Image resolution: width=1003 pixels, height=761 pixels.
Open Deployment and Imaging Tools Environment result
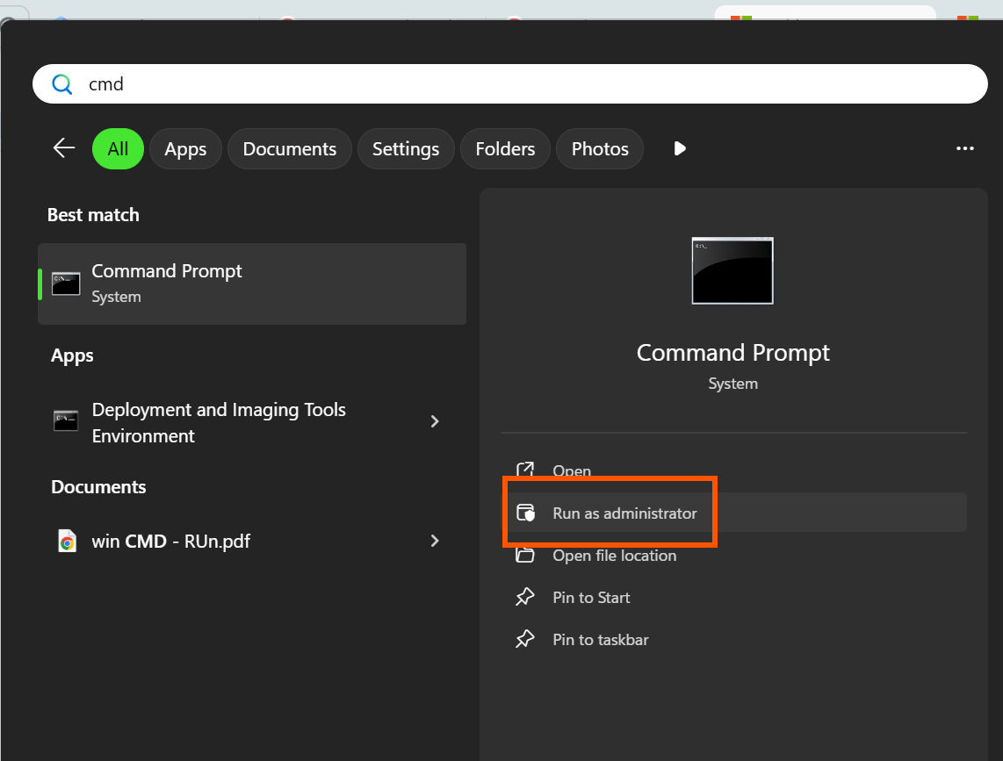click(x=252, y=422)
